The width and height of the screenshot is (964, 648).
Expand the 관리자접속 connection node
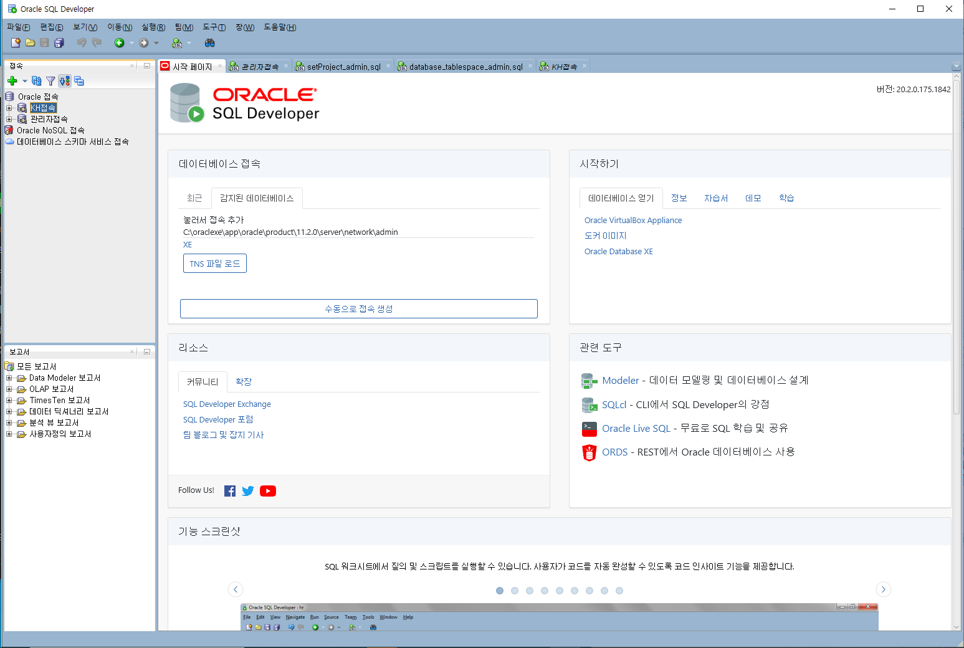click(9, 119)
